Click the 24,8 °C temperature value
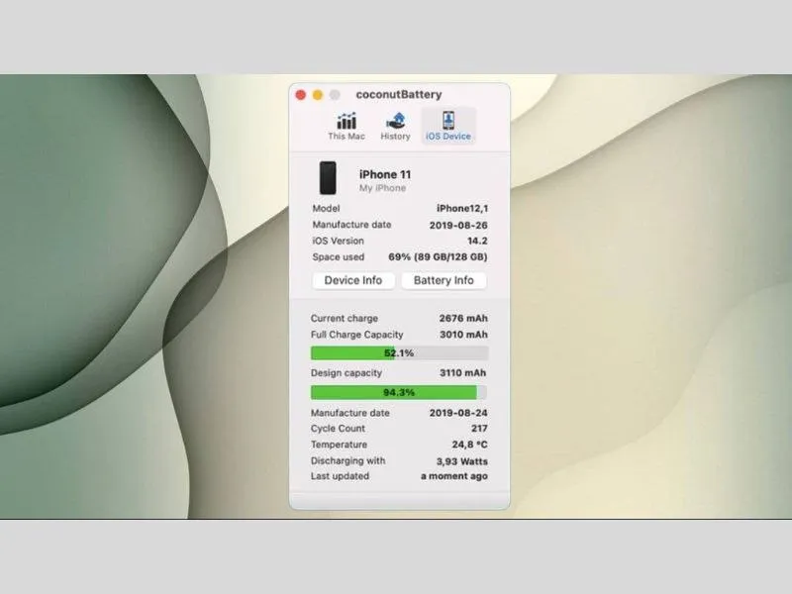 point(469,445)
